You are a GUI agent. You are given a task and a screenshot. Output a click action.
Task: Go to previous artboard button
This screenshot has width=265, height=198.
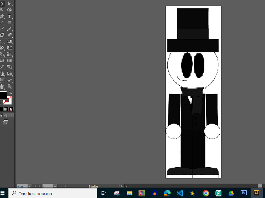(39, 186)
